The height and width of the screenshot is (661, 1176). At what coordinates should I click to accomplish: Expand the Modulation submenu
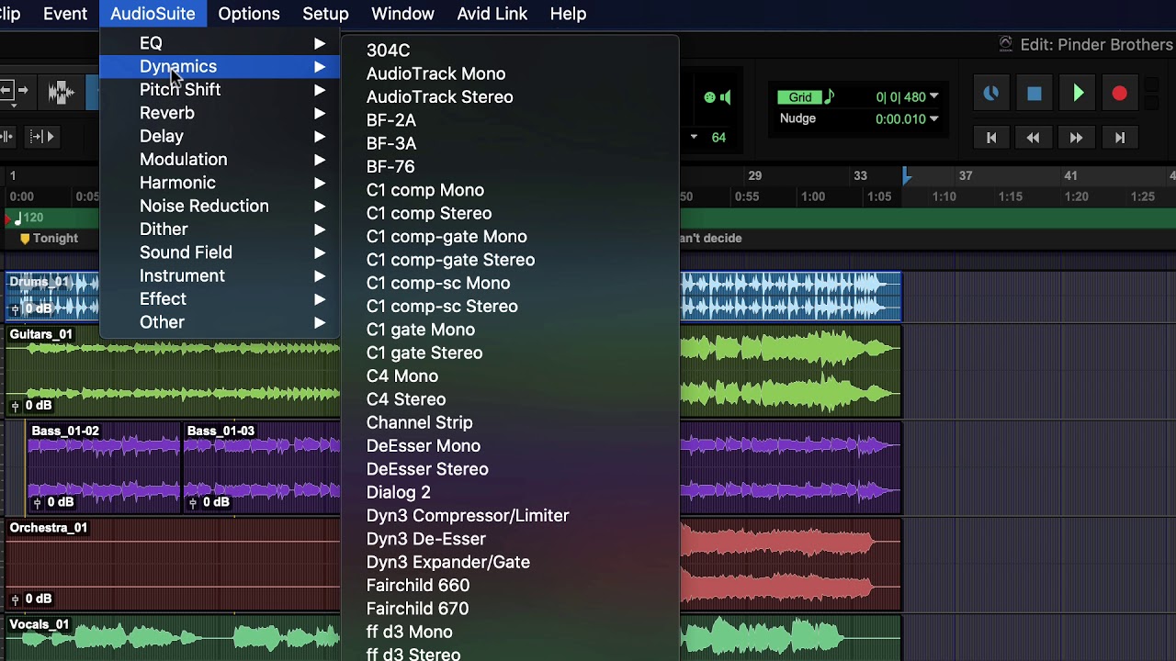coord(220,160)
